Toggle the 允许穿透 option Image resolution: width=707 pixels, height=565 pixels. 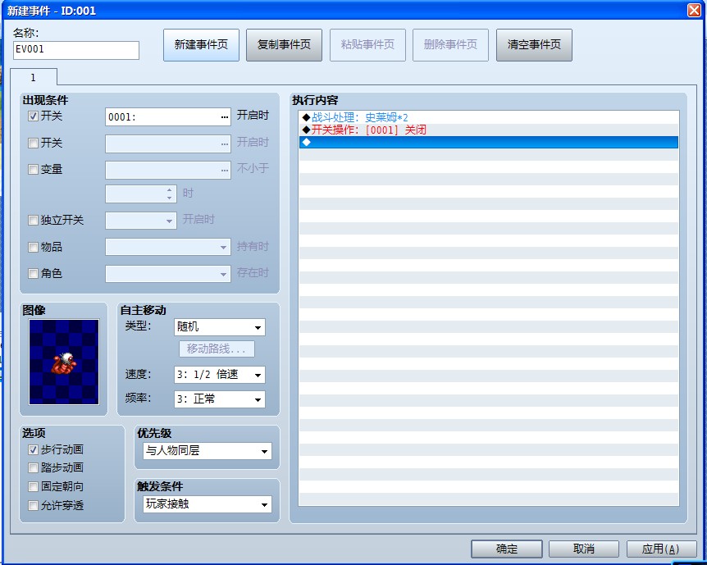[x=33, y=505]
